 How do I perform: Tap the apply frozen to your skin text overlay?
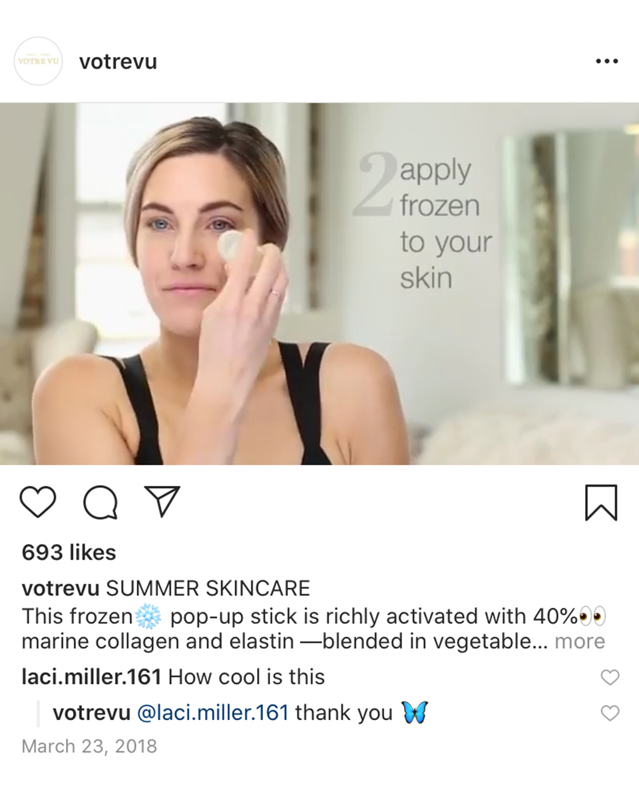pos(445,224)
